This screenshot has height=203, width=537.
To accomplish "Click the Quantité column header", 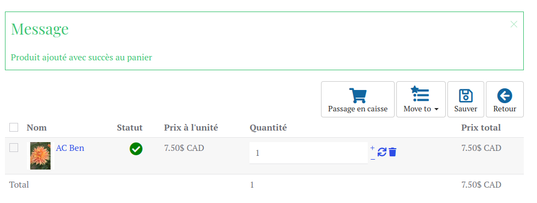I will point(268,128).
